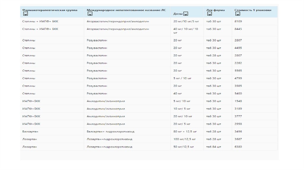Select the Валсартан group cell in first column

click(x=30, y=131)
